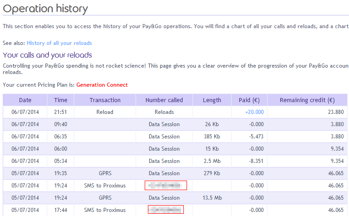Open the History of all your reloads link
Viewport: 349px width, 216px height.
59,43
